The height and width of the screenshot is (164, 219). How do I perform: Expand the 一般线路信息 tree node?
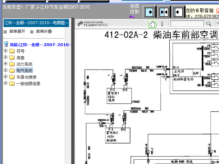5,83
